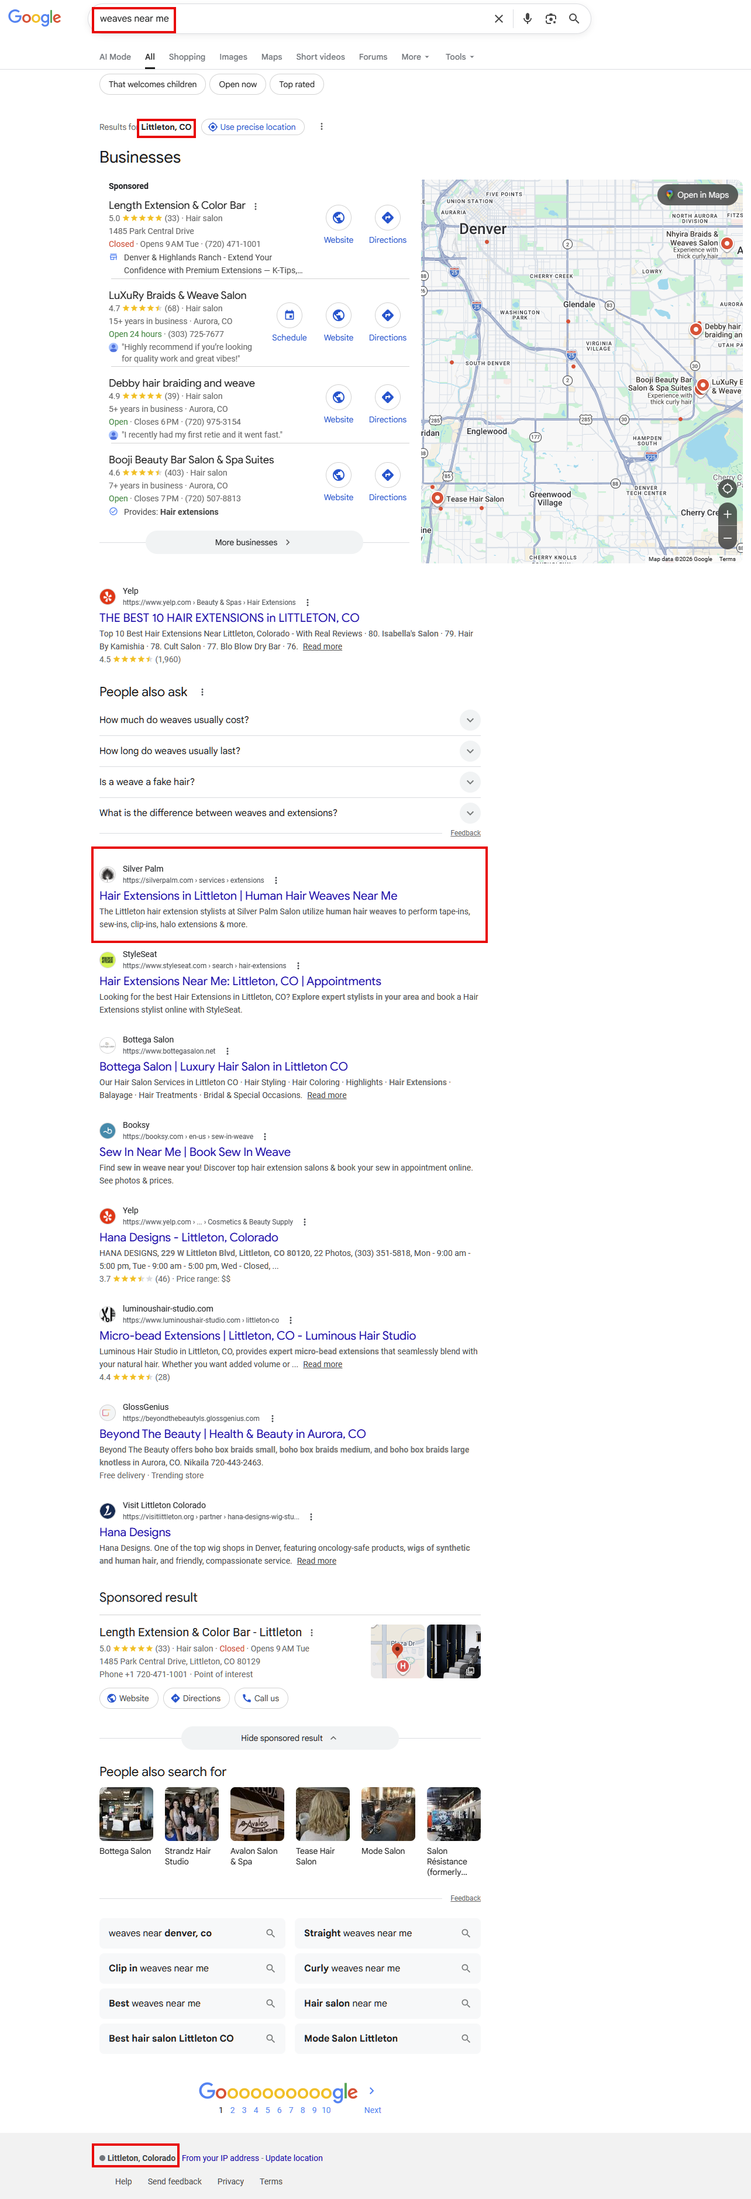Zoom out on the map
This screenshot has height=2199, width=751.
pyautogui.click(x=727, y=539)
